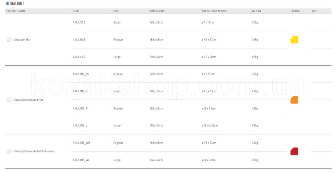Open the UltraLight Insulated Mat Women's name
335x172 pixels.
coord(34,151)
